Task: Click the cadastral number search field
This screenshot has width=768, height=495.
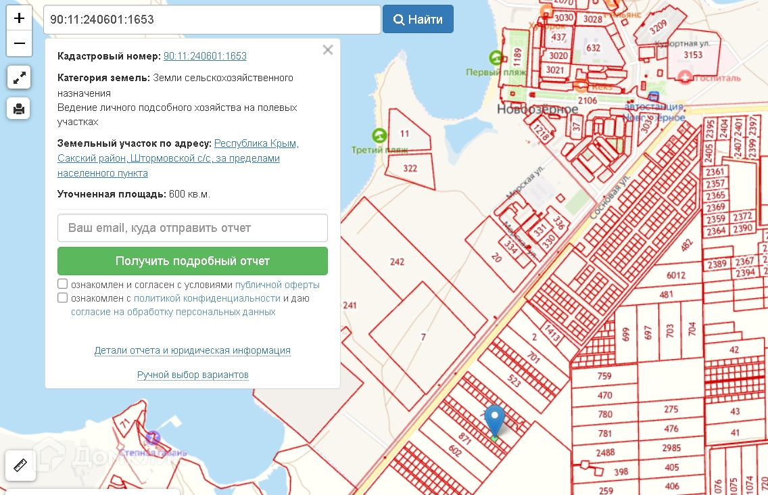Action: coord(212,20)
